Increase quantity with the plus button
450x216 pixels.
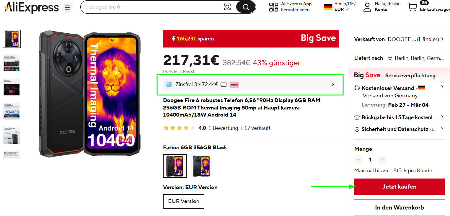[382, 160]
